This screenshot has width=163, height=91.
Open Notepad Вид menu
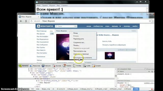[x=58, y=6]
